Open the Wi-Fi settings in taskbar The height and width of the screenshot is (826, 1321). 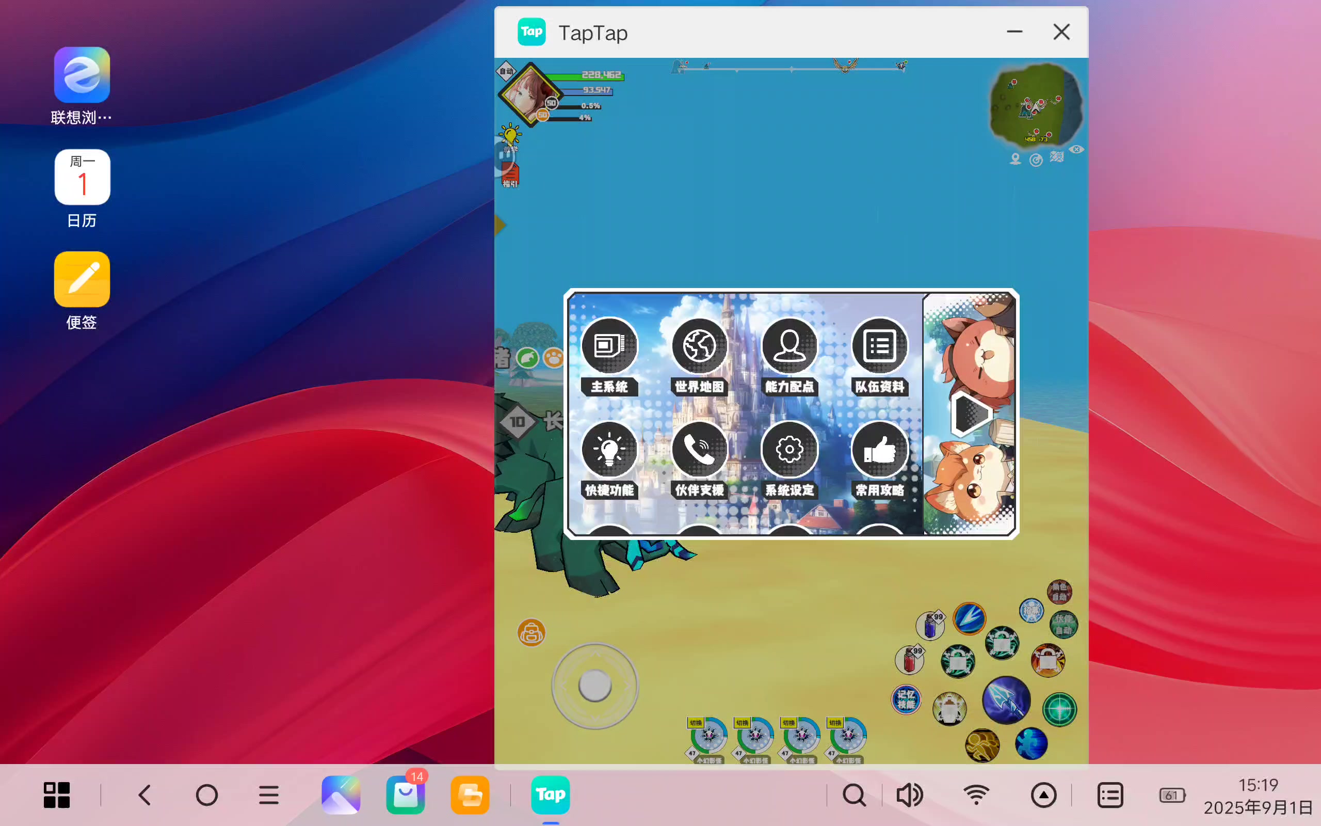click(x=976, y=795)
